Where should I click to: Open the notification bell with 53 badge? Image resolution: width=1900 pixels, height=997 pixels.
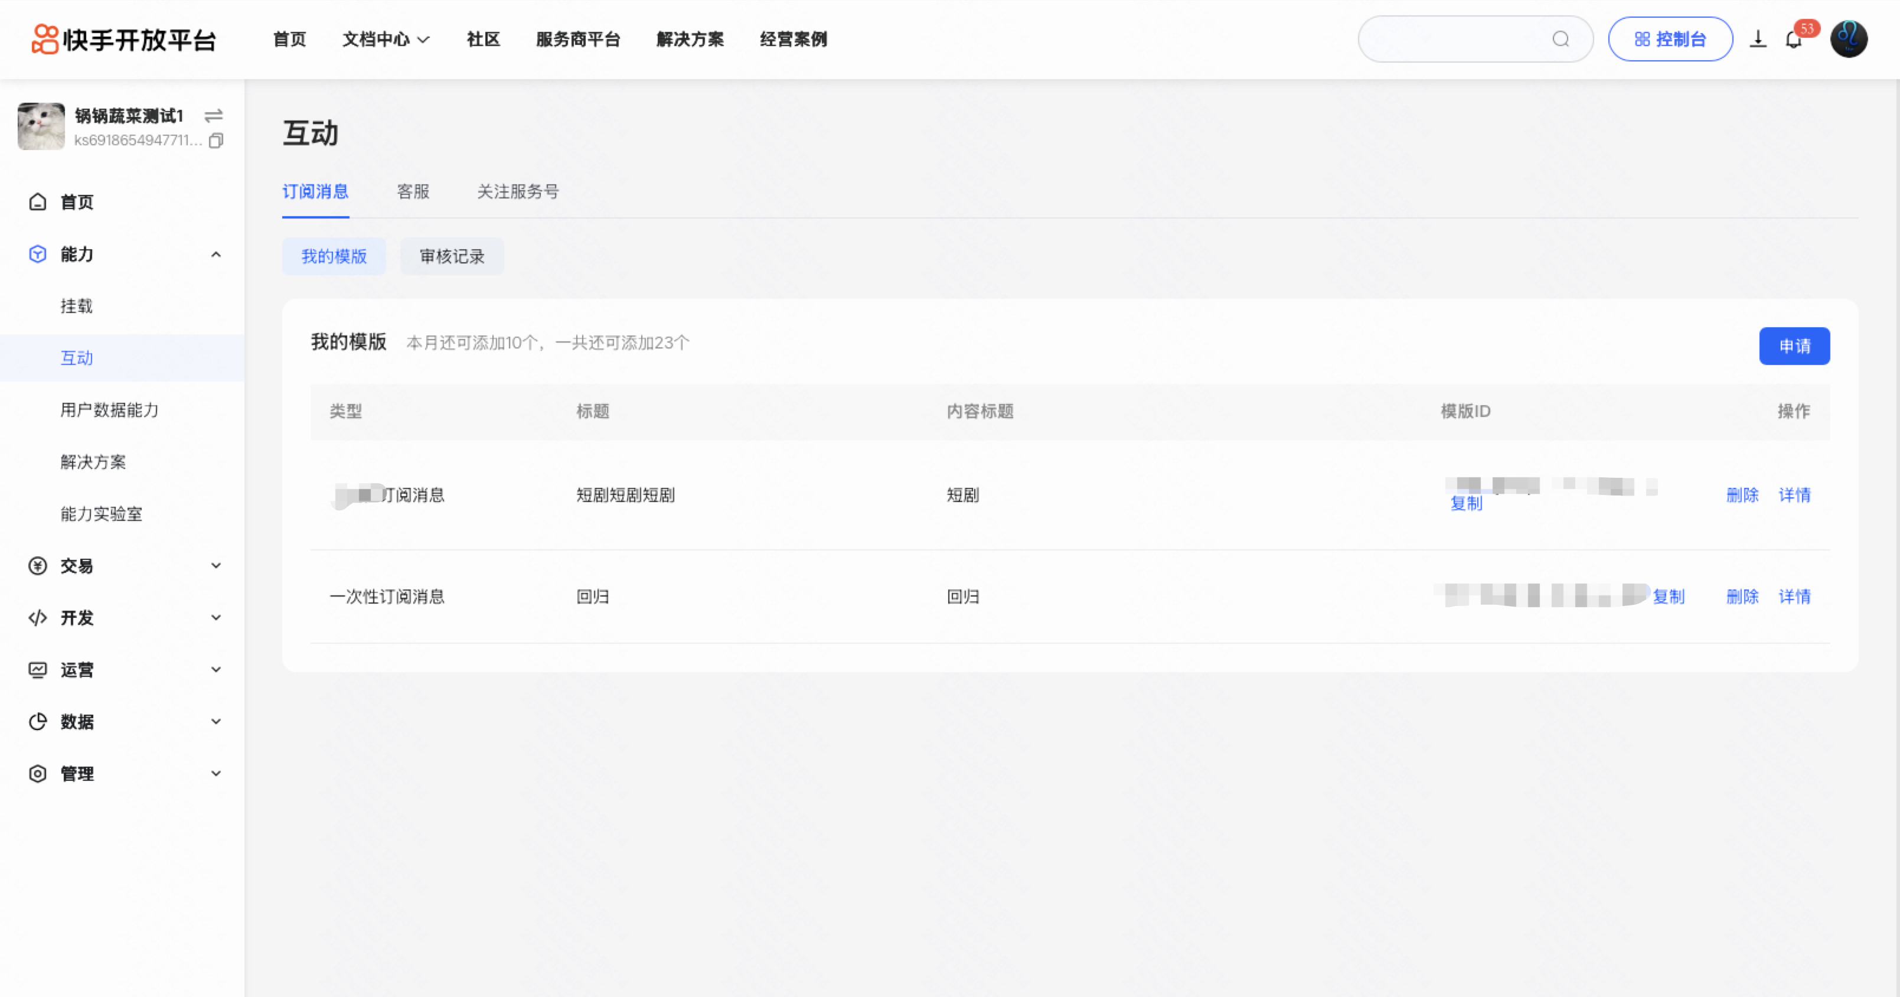(1794, 39)
